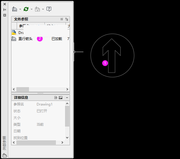Screen dimensions: 180x159
Task: Click details scroll up arrow
Action: coord(67,104)
